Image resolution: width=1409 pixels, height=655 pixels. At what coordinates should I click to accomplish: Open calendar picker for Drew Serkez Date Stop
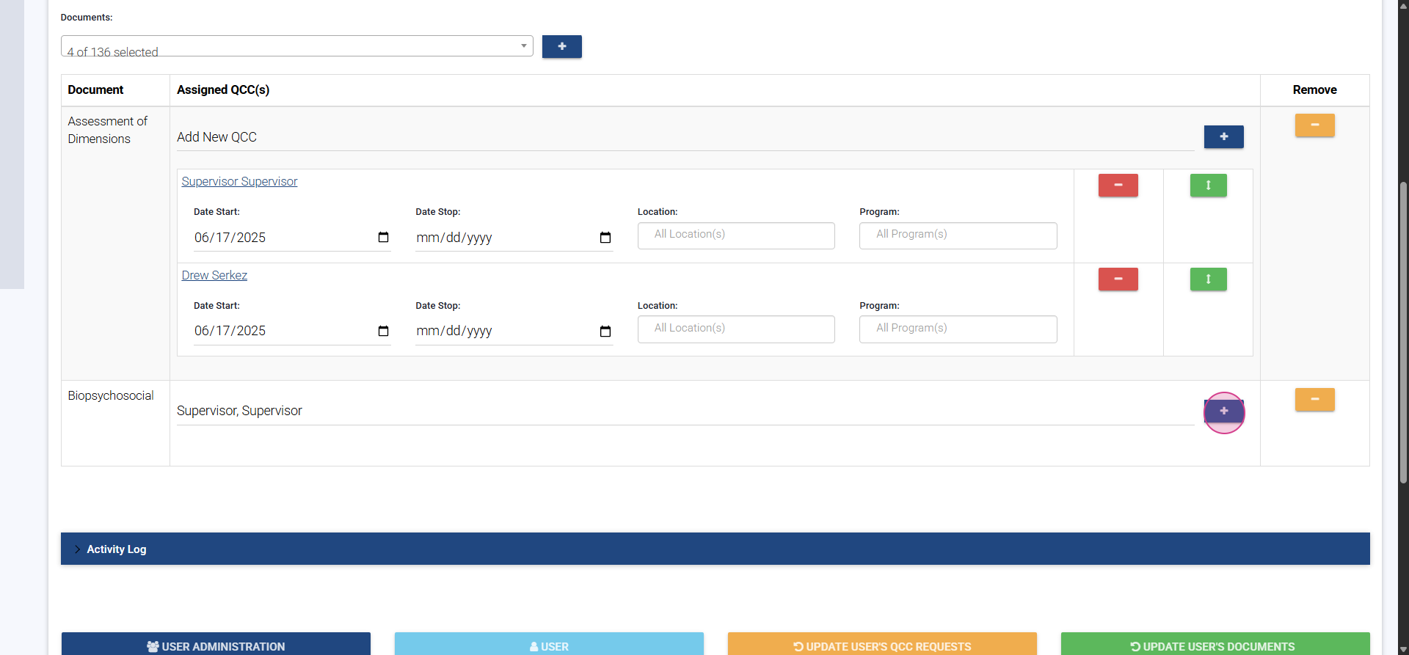605,332
